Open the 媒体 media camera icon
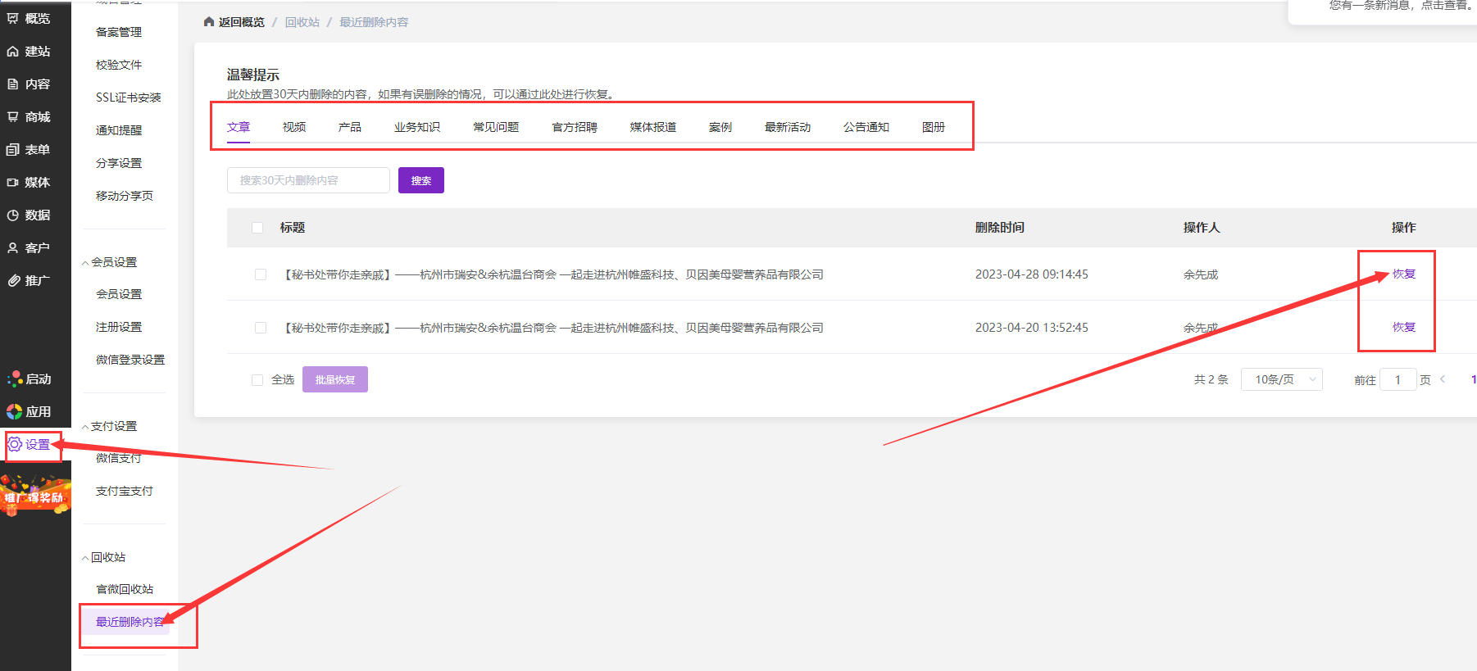1477x671 pixels. pos(13,183)
